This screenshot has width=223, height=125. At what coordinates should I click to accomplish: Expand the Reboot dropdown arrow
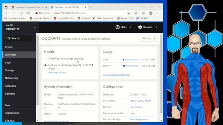[155, 38]
